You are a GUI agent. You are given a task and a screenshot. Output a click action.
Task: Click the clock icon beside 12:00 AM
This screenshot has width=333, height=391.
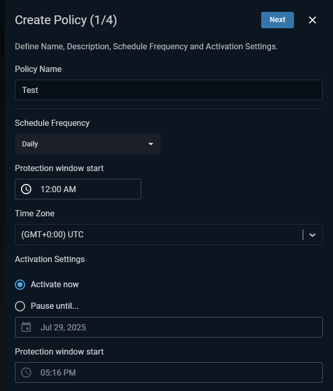pos(26,189)
